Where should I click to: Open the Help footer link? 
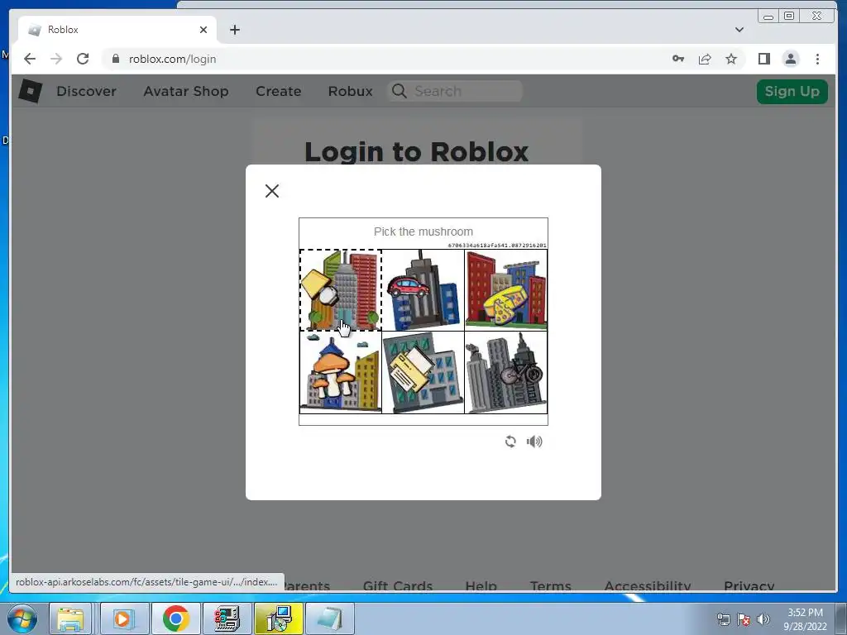pyautogui.click(x=481, y=585)
